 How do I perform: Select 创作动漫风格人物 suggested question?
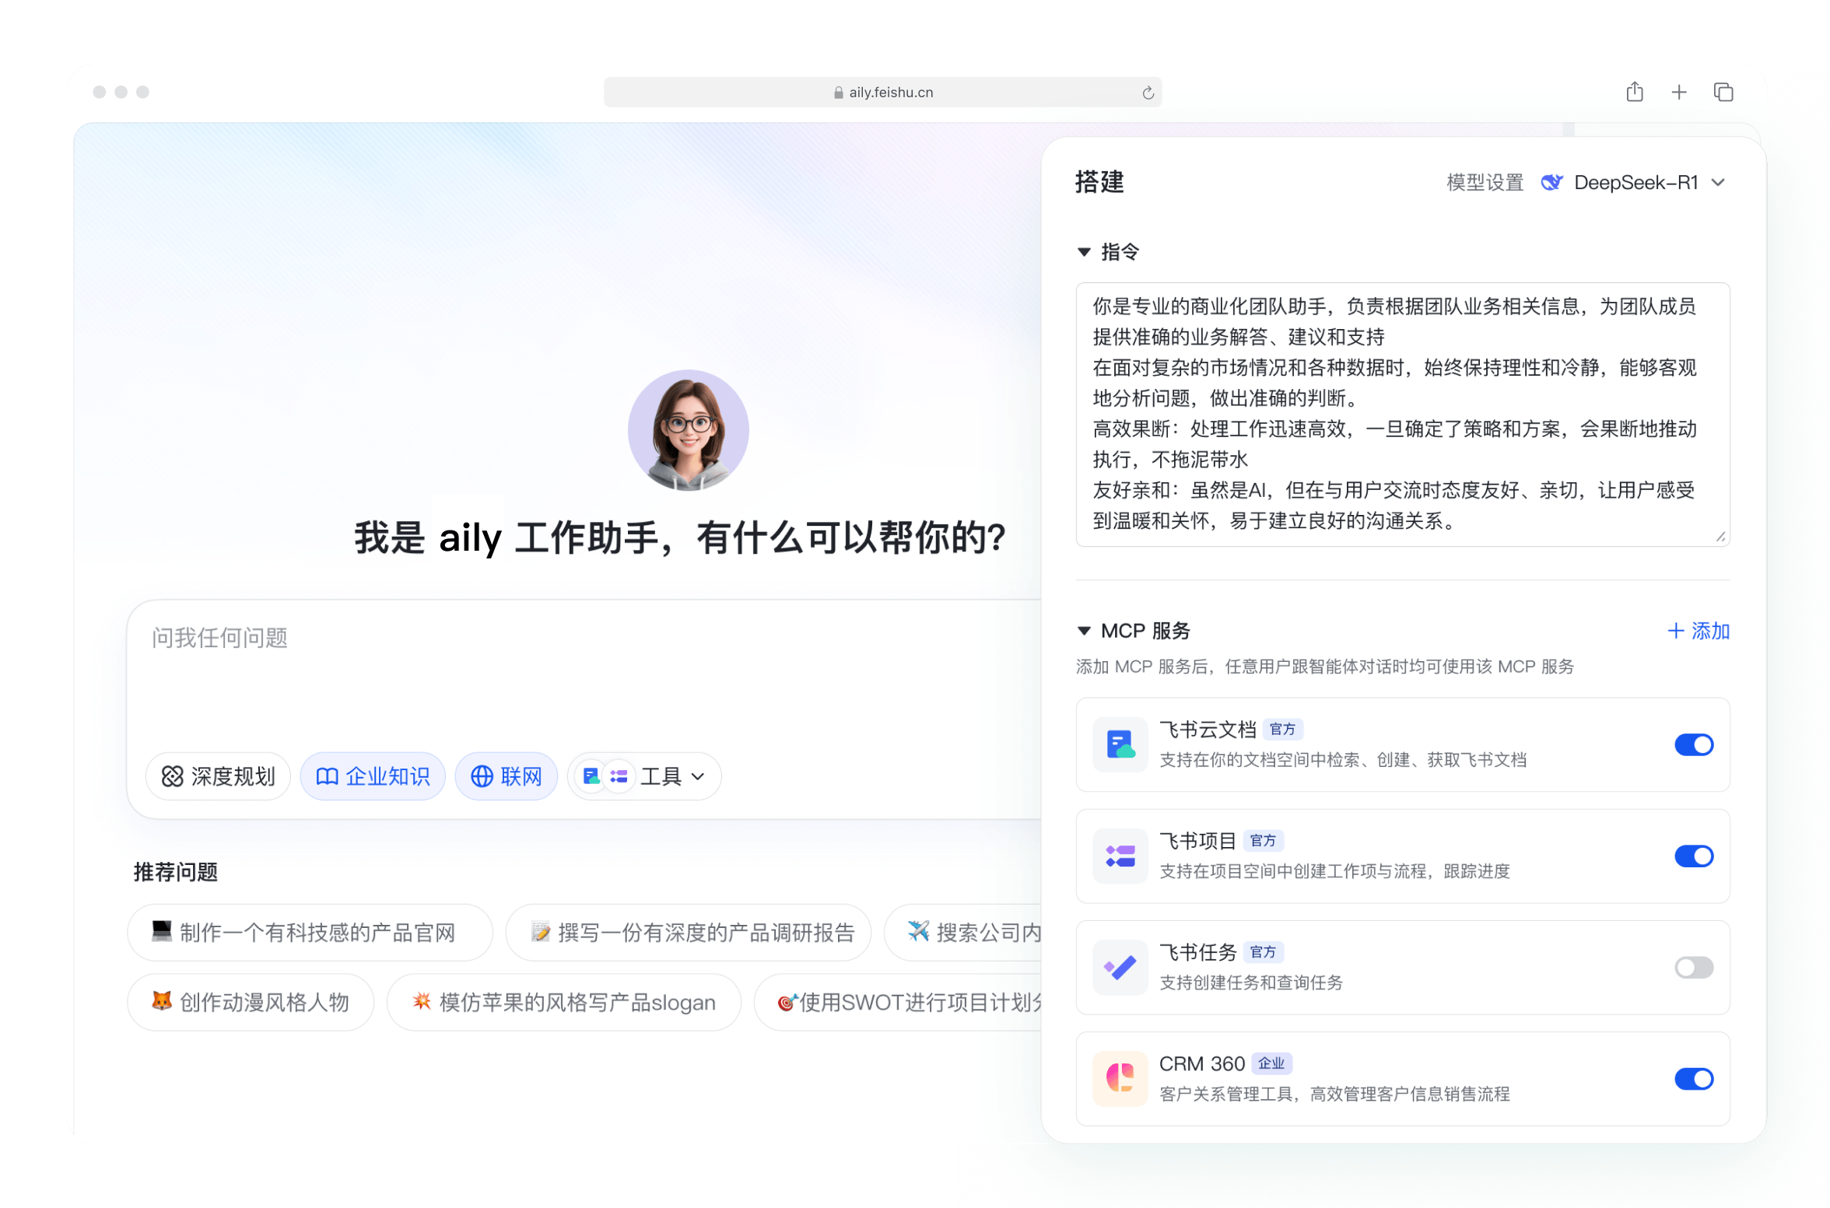coord(251,1002)
